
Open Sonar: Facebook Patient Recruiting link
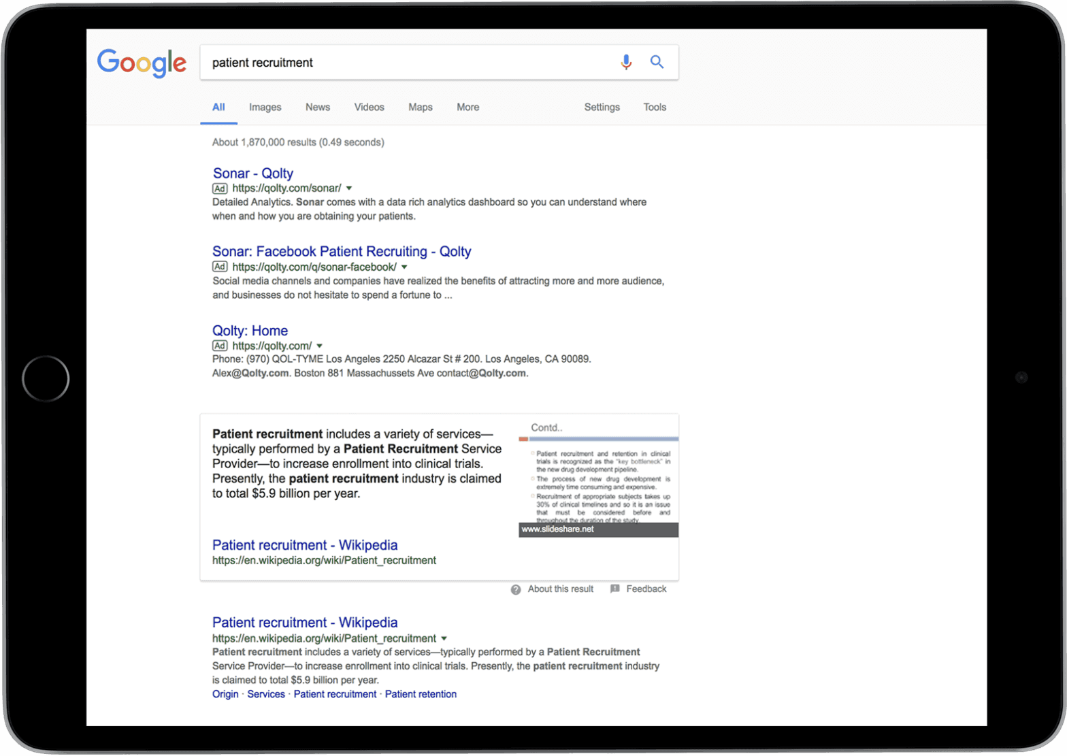pyautogui.click(x=342, y=252)
